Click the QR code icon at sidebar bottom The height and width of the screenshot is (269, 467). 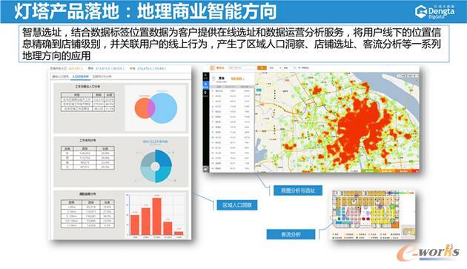[206, 169]
